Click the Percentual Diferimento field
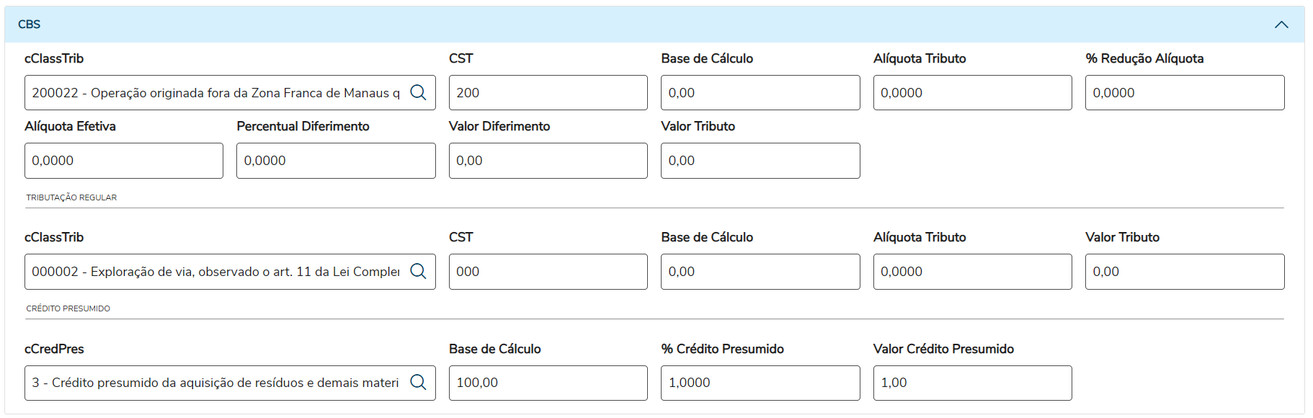Image resolution: width=1313 pixels, height=418 pixels. [335, 161]
